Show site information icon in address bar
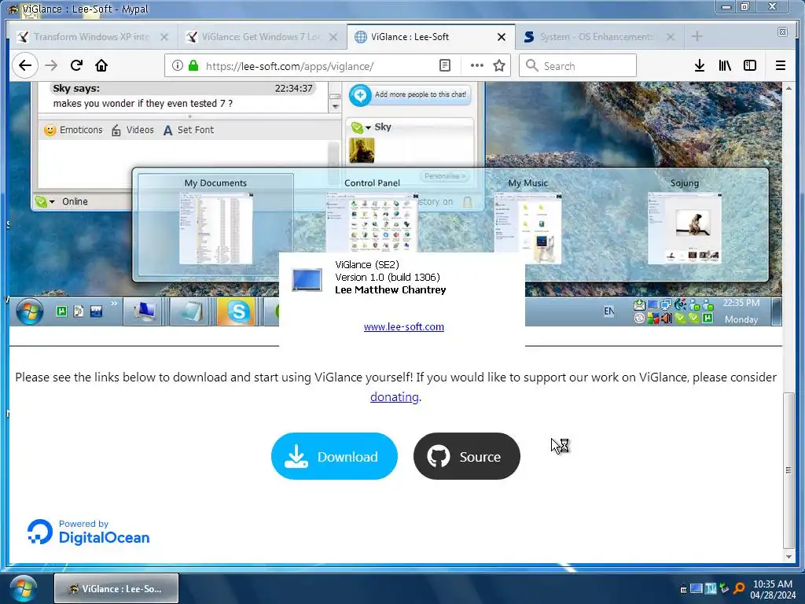Image resolution: width=805 pixels, height=604 pixels. [177, 65]
